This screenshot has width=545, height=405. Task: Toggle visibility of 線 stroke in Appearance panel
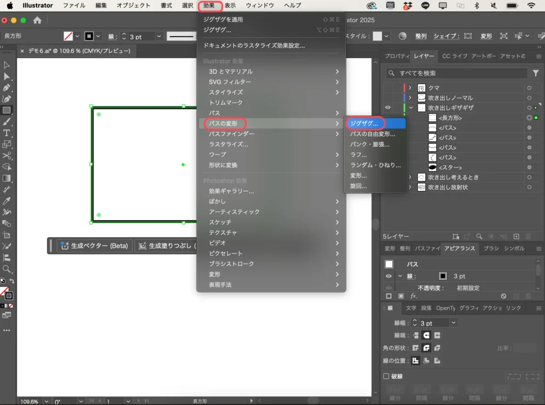coord(389,276)
